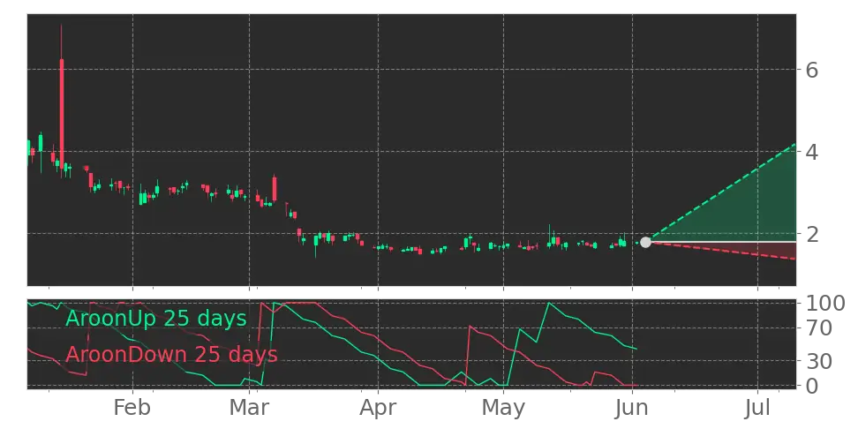Click the price axis label 6
The image size is (858, 429).
click(812, 70)
